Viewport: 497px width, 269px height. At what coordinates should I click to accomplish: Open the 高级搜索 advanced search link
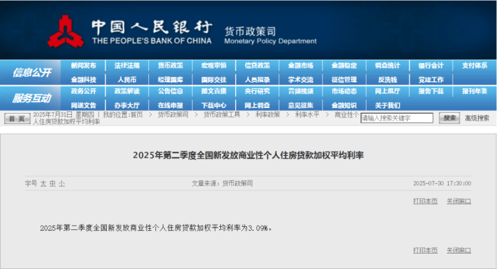tap(477, 118)
